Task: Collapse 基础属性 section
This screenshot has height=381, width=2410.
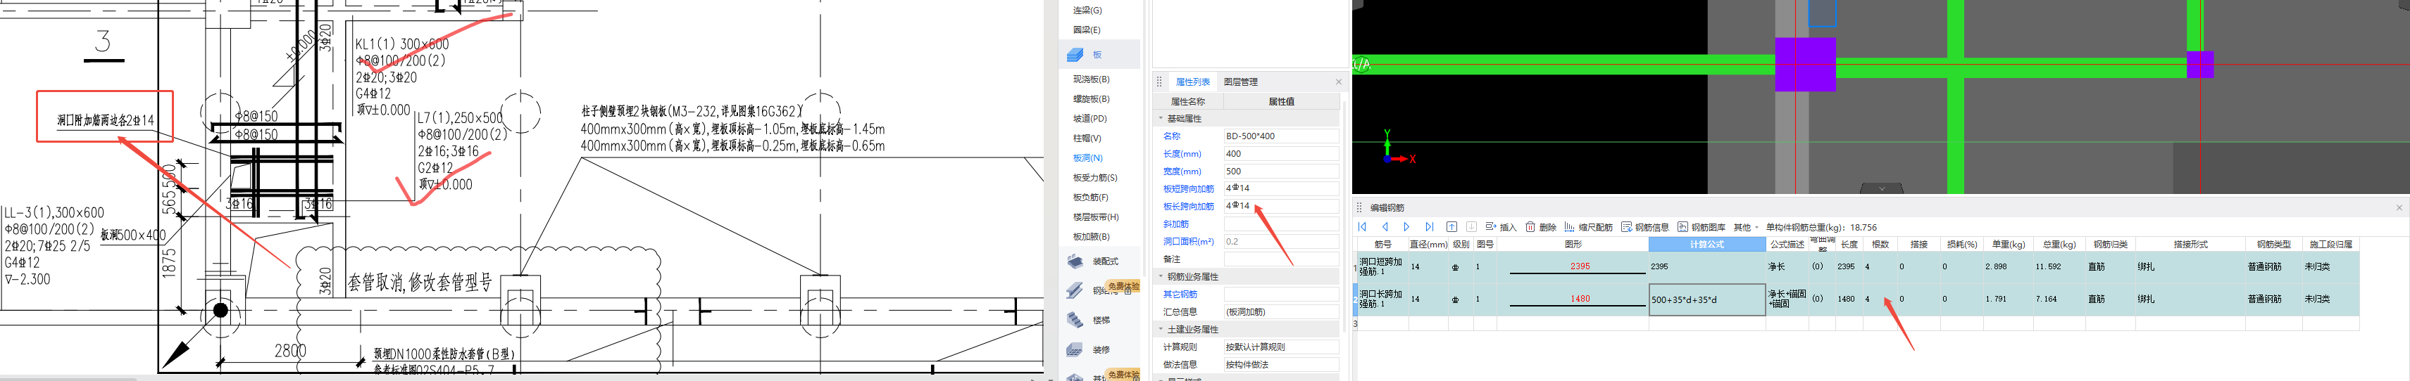Action: point(1162,119)
